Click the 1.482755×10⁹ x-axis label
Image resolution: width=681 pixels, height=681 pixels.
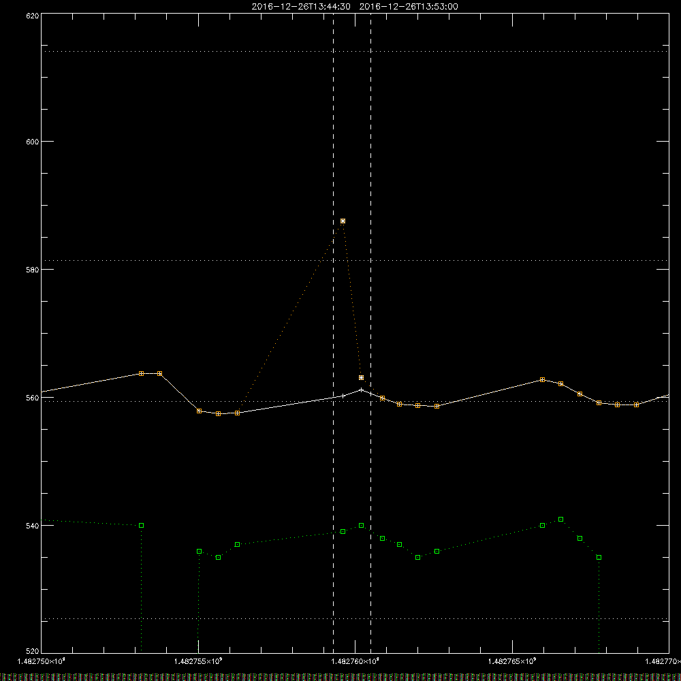click(198, 661)
